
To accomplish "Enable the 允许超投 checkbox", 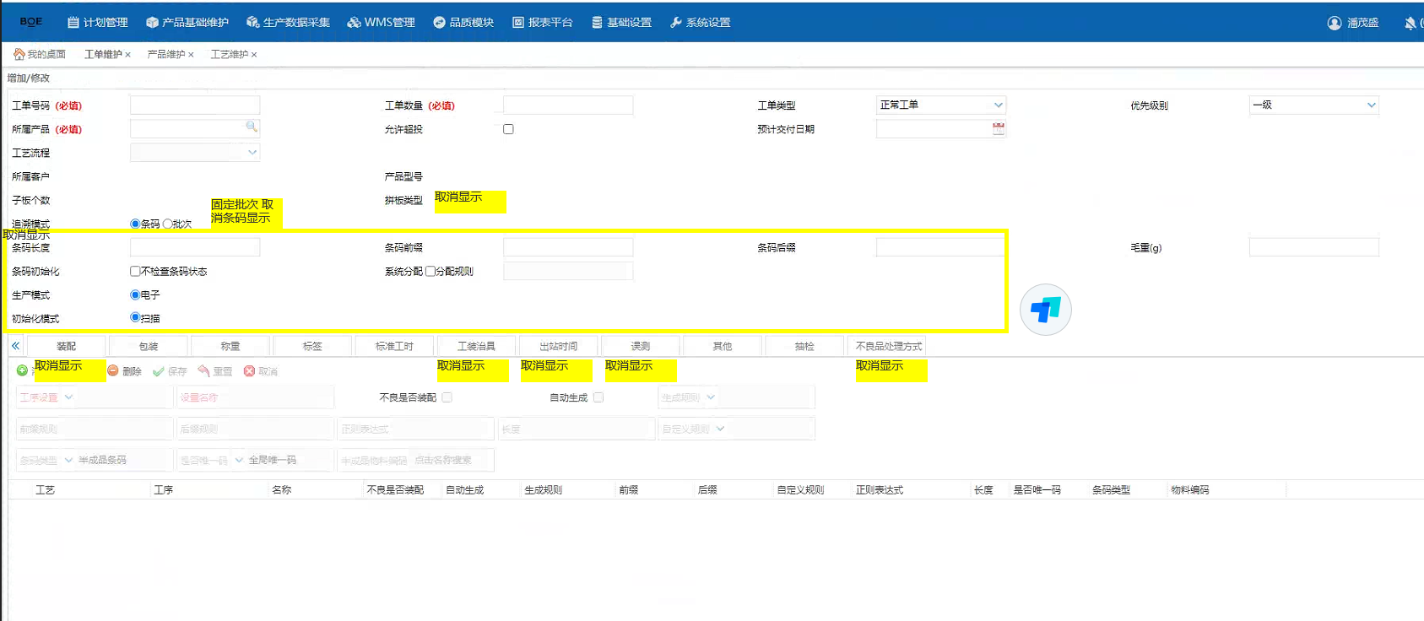I will (x=508, y=129).
